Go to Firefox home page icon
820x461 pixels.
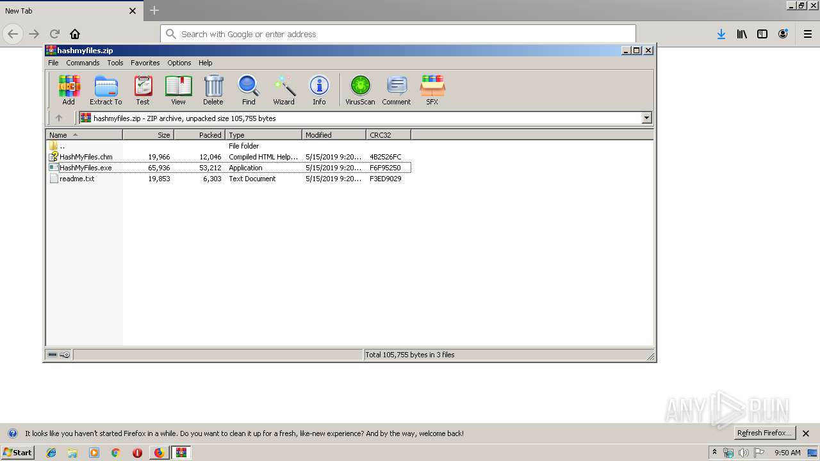[x=75, y=34]
